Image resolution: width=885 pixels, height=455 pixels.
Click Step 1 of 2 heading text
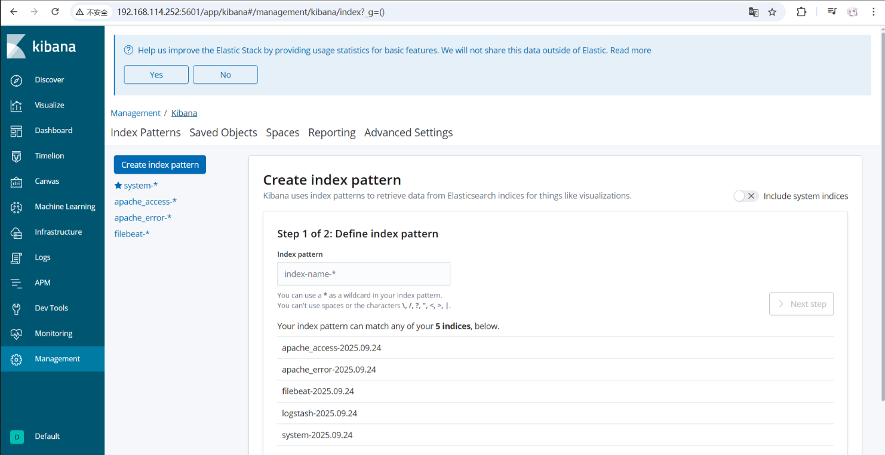358,234
